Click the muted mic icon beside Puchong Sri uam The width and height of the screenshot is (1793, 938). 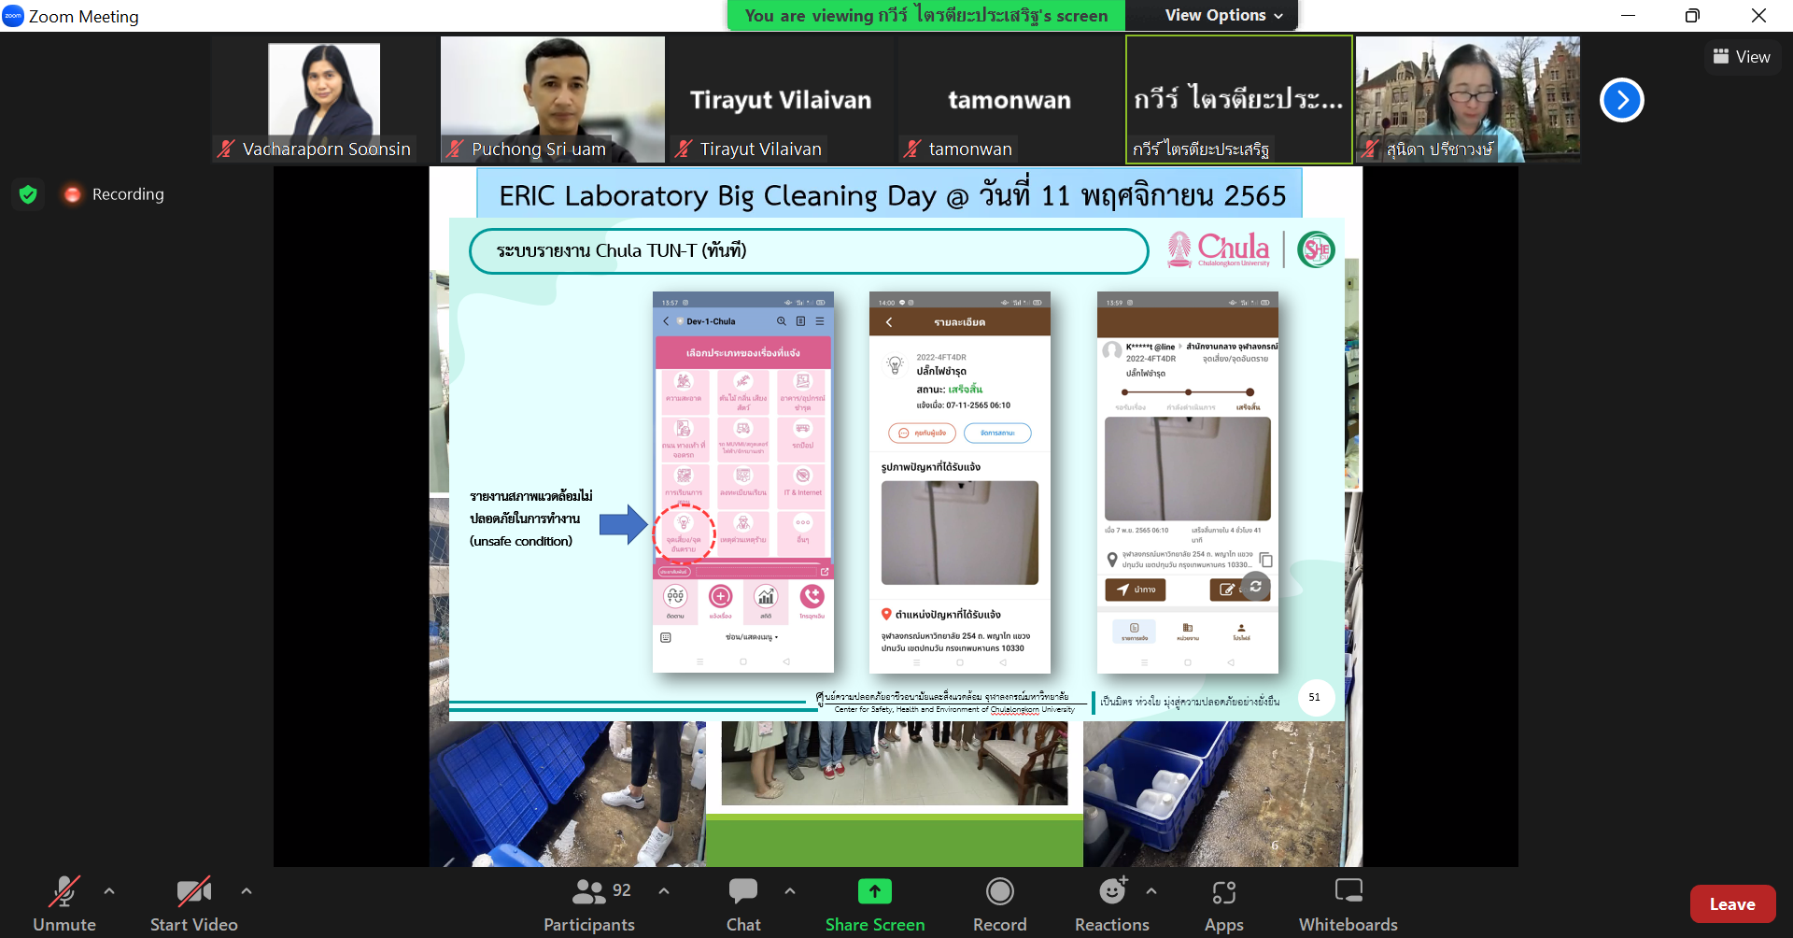click(x=455, y=149)
